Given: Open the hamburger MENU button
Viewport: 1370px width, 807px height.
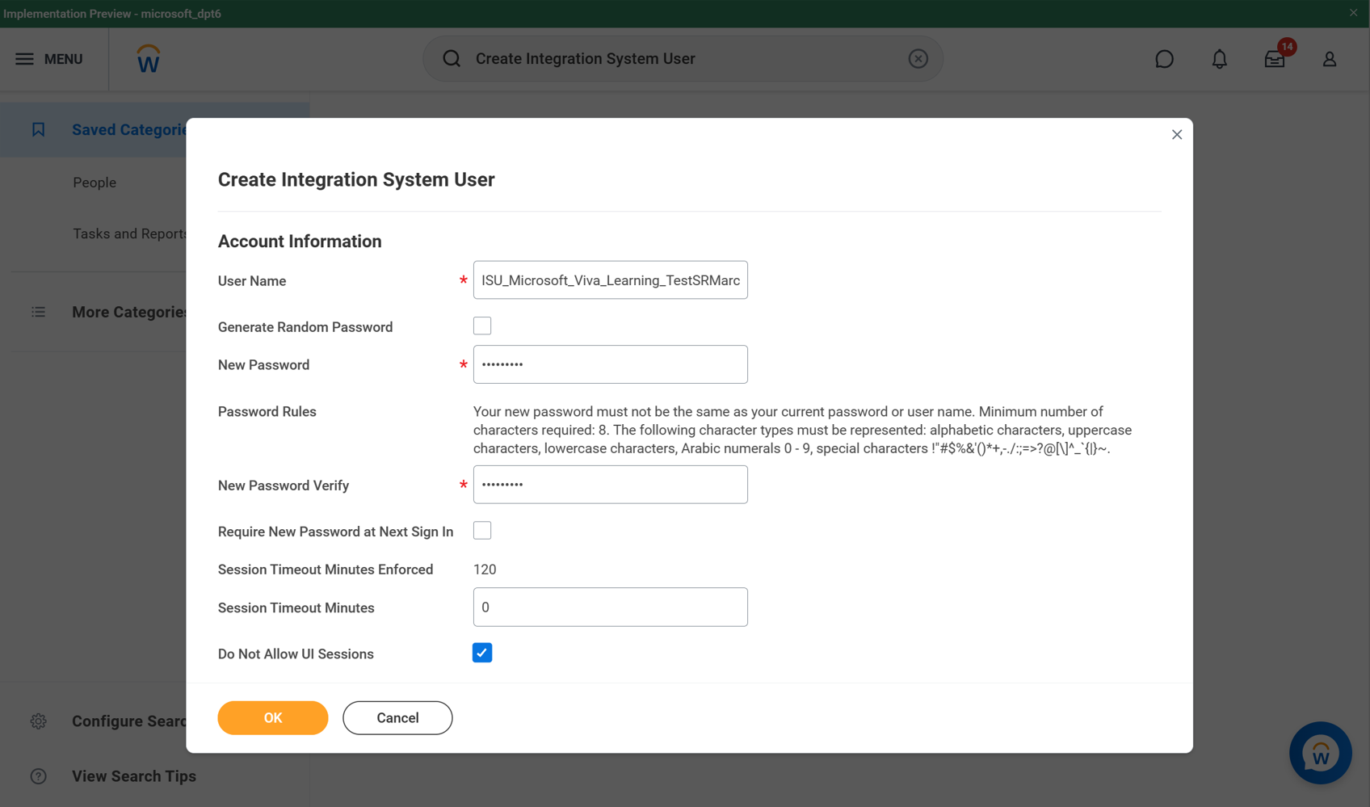Looking at the screenshot, I should pos(49,59).
